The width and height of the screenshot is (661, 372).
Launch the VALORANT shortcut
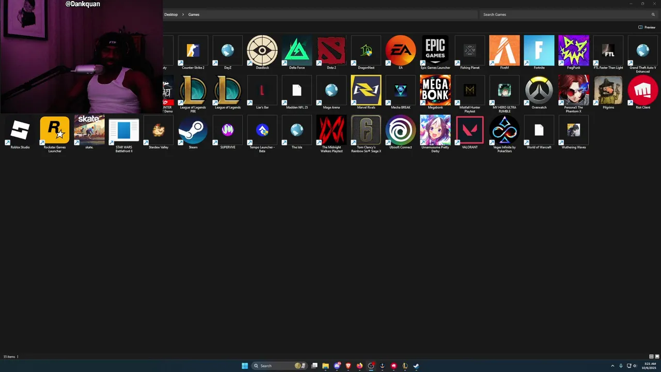pos(470,132)
